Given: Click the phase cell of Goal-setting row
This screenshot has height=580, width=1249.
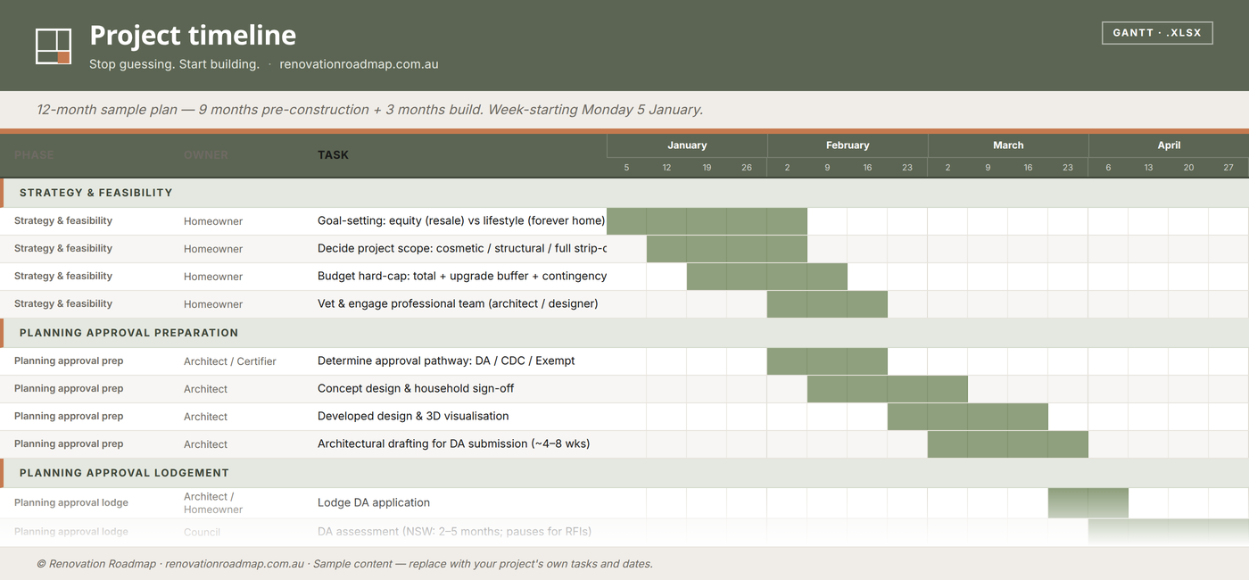Looking at the screenshot, I should point(63,220).
